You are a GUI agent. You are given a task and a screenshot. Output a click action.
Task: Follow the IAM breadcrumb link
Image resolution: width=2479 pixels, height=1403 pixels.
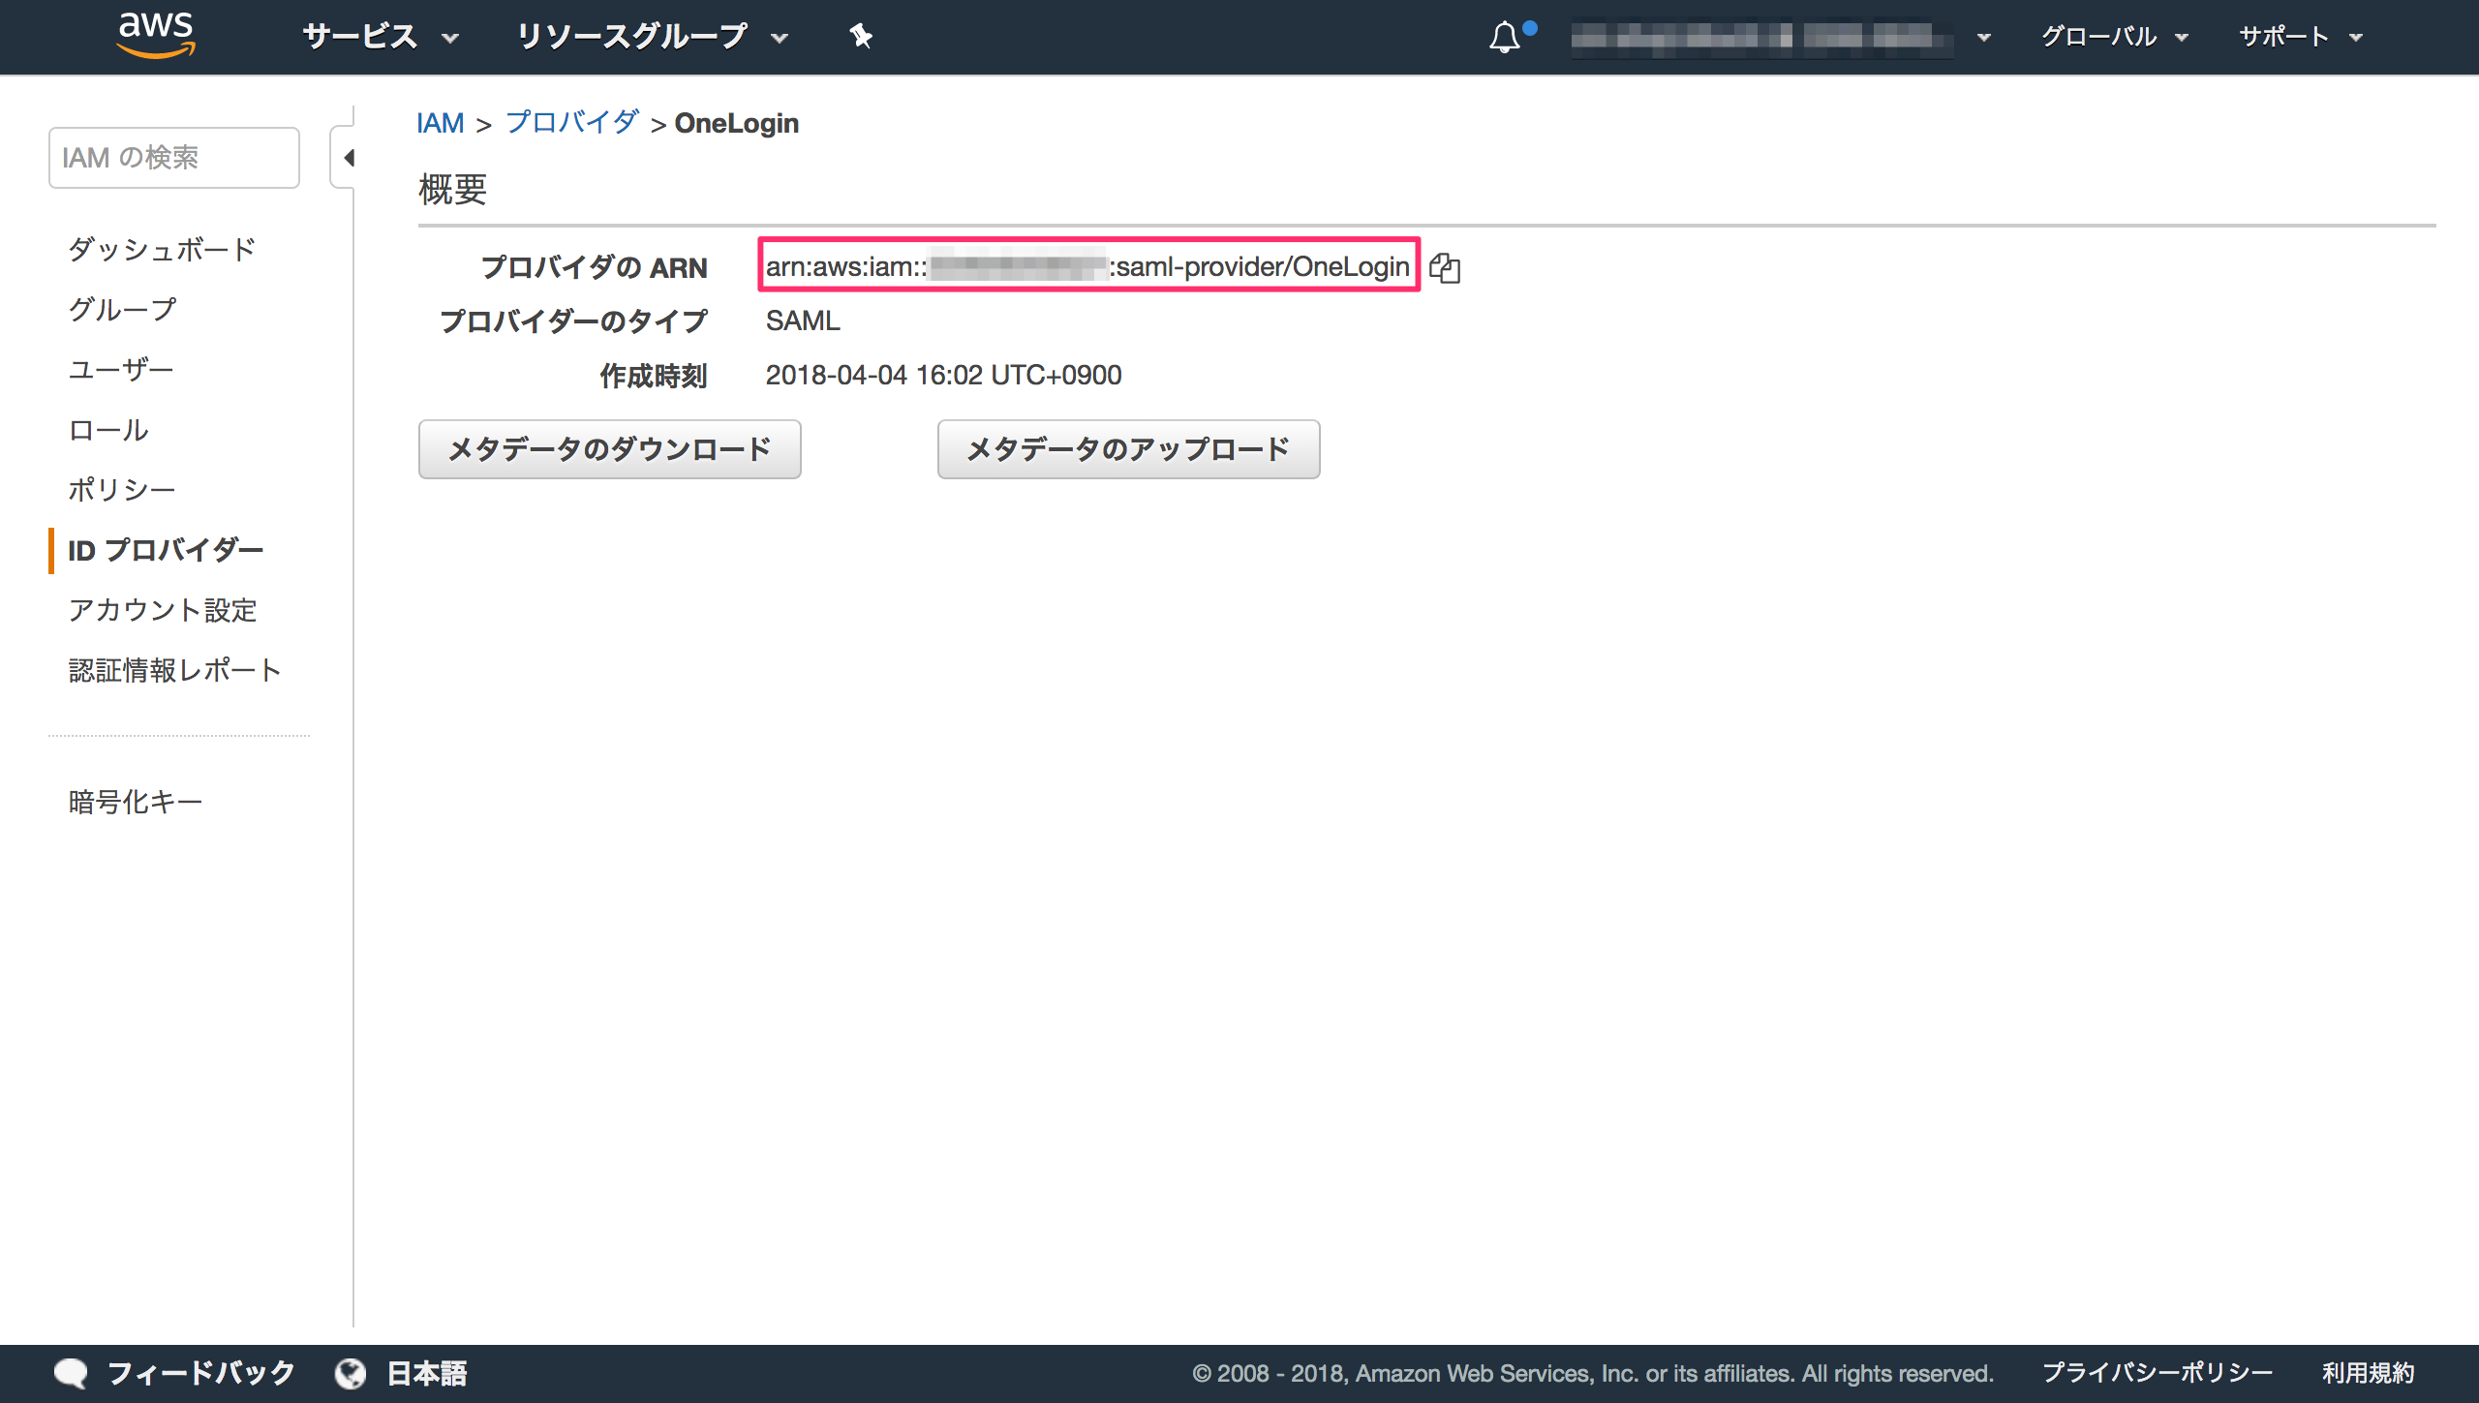tap(442, 123)
